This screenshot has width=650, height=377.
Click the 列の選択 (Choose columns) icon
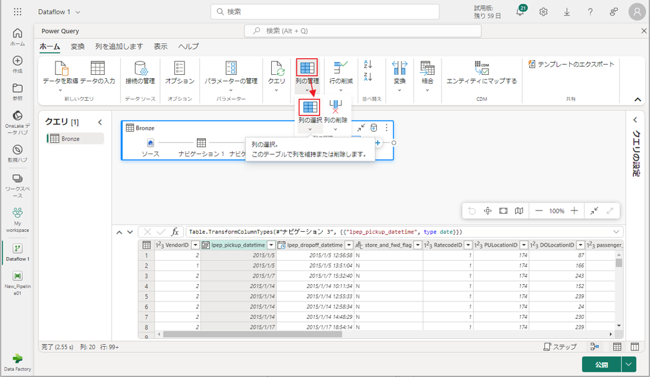(310, 107)
